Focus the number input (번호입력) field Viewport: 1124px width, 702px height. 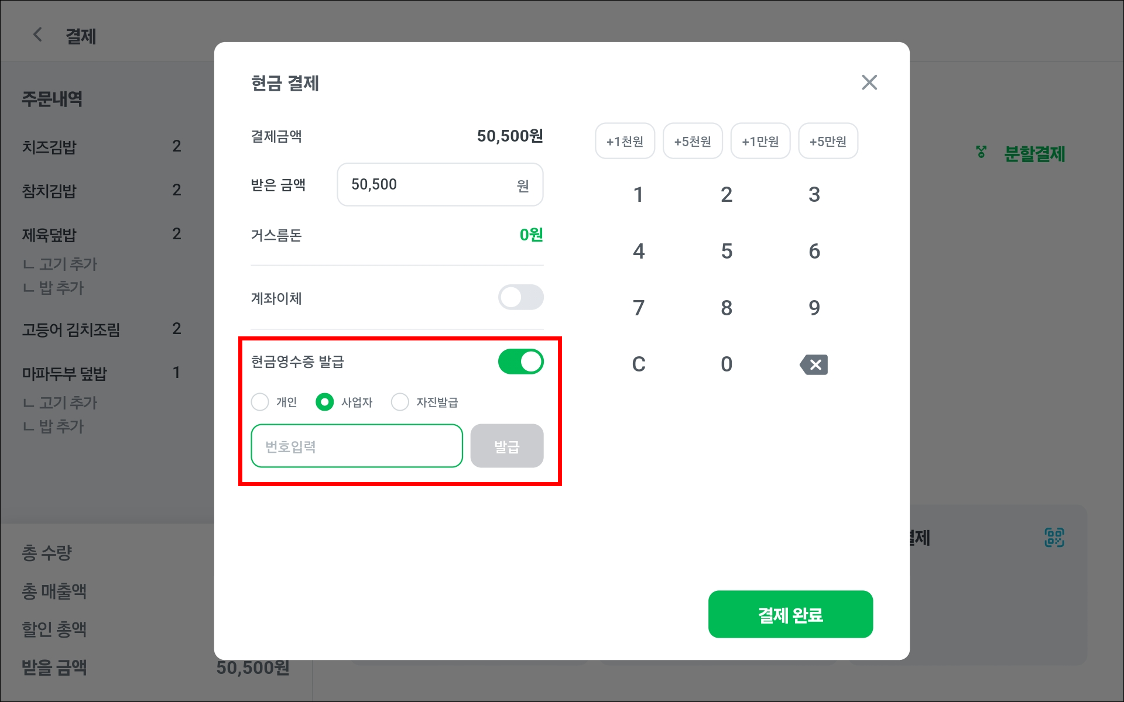(357, 446)
